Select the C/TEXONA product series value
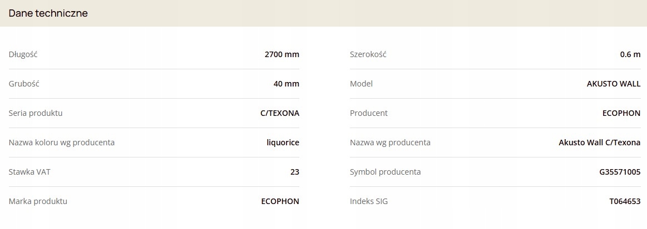This screenshot has width=647, height=229. [x=280, y=113]
